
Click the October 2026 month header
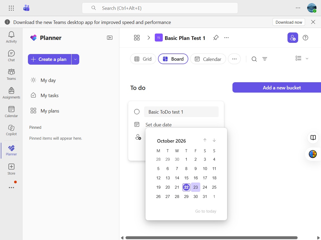(x=172, y=141)
